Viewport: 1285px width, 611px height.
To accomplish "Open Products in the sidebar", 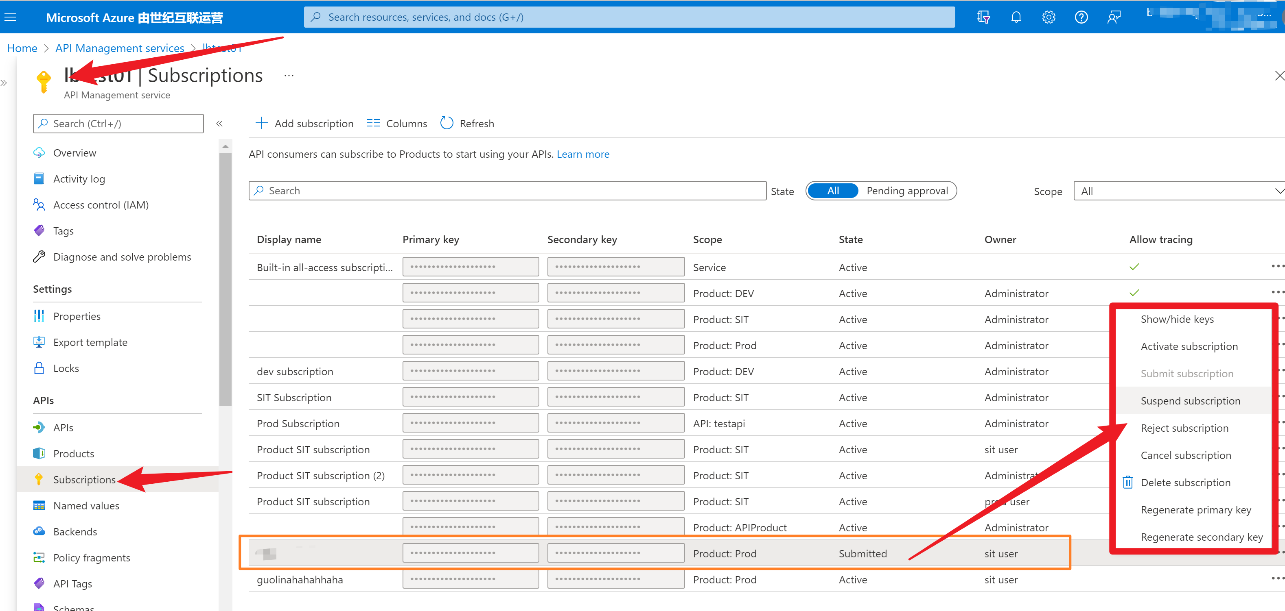I will (x=73, y=453).
